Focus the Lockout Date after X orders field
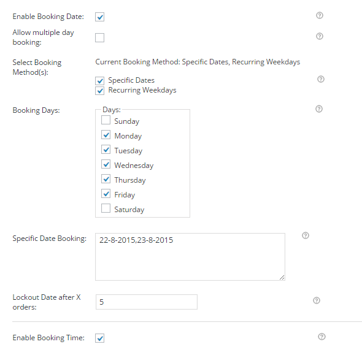362x347 pixels. (147, 302)
